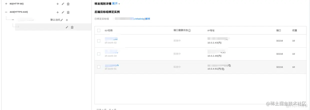Show info tooltip beside 端口健康状态
Viewport: 310px width, 110px height.
coord(189,31)
